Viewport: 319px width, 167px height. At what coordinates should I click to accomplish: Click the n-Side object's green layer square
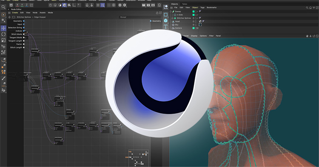(x=194, y=15)
